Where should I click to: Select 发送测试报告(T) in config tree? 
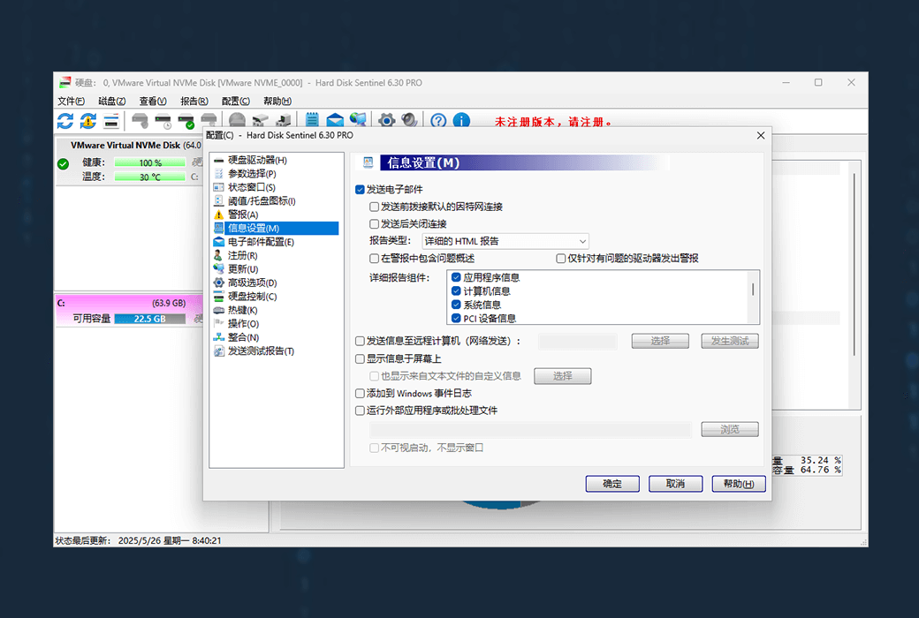261,350
